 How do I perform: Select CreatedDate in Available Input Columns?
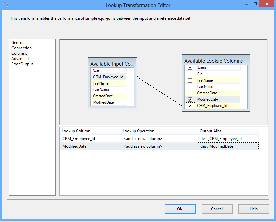point(108,96)
